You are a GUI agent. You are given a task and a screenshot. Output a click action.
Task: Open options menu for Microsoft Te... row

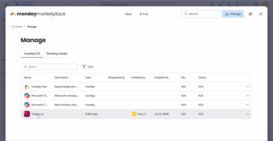pos(247,96)
